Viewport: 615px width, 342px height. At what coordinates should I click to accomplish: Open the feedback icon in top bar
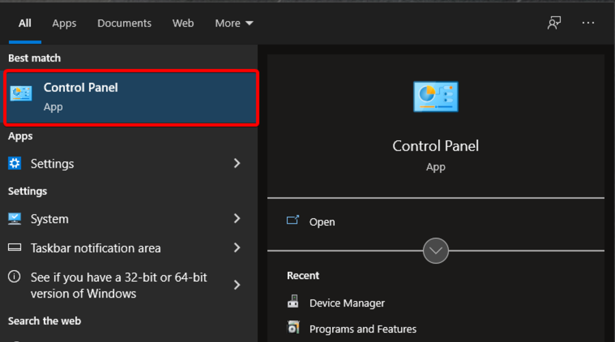click(554, 23)
